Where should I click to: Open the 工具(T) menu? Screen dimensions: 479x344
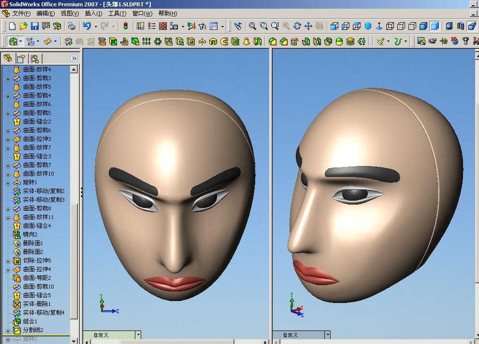pyautogui.click(x=117, y=14)
